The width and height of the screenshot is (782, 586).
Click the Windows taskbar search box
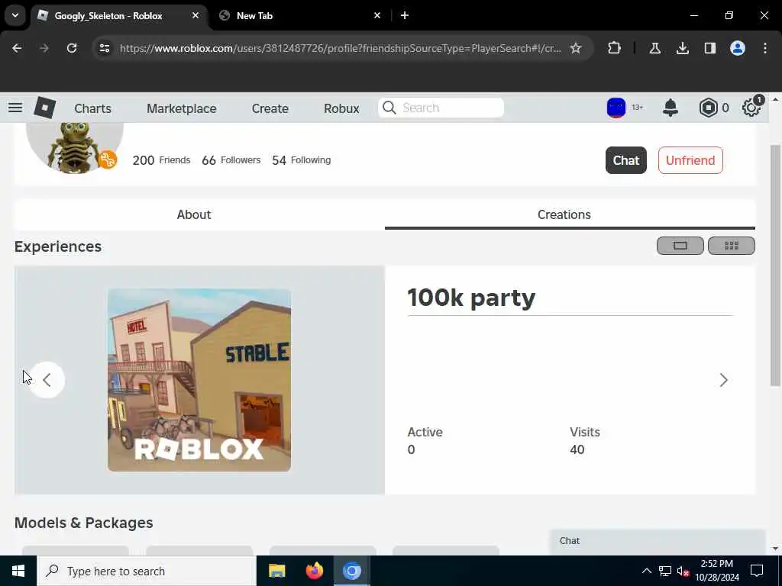[x=146, y=571]
